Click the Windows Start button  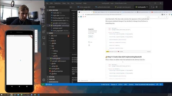pyautogui.click(x=2, y=95)
